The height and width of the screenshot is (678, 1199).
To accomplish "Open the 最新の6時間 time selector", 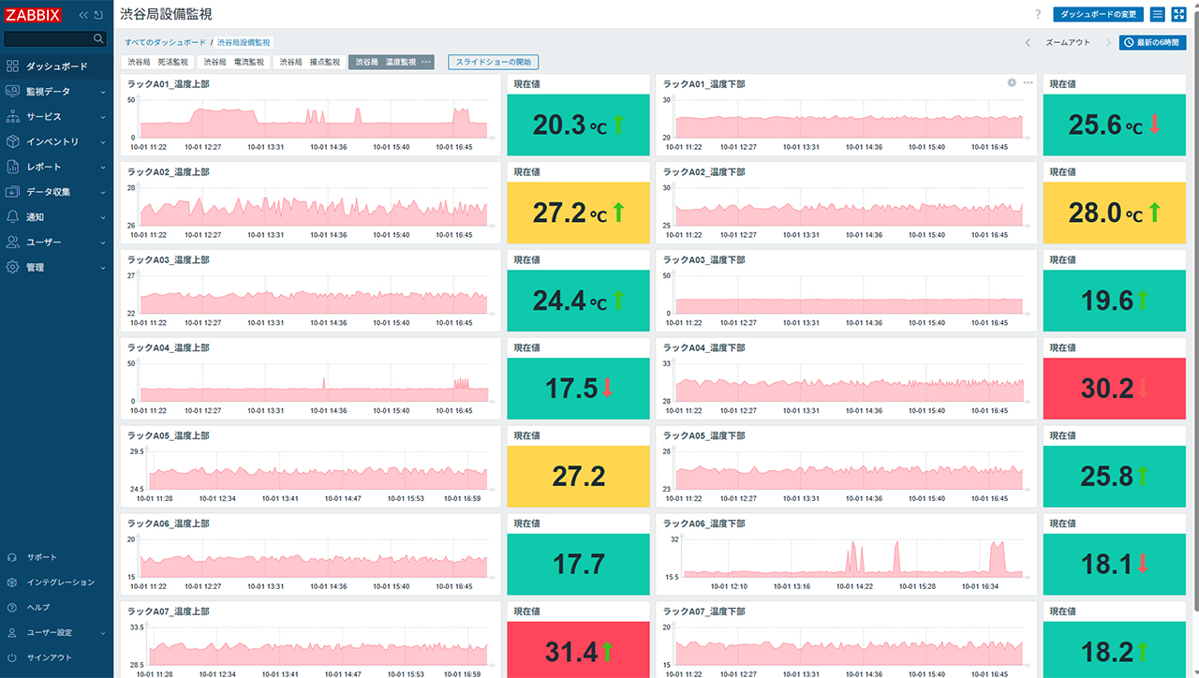I will click(x=1153, y=43).
